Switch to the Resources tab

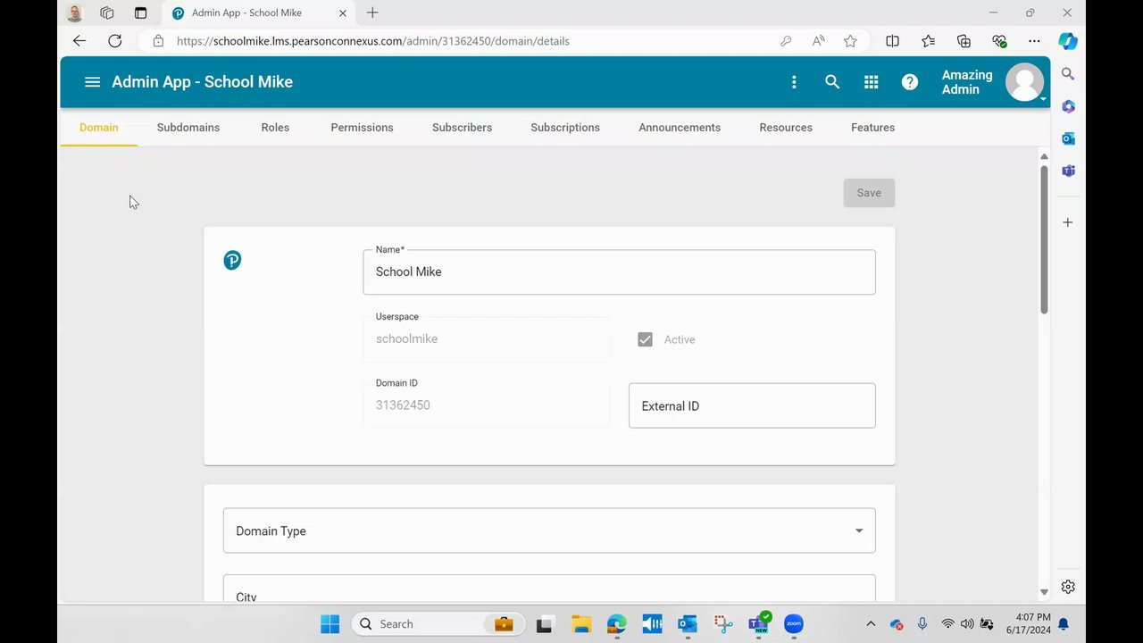tap(786, 128)
